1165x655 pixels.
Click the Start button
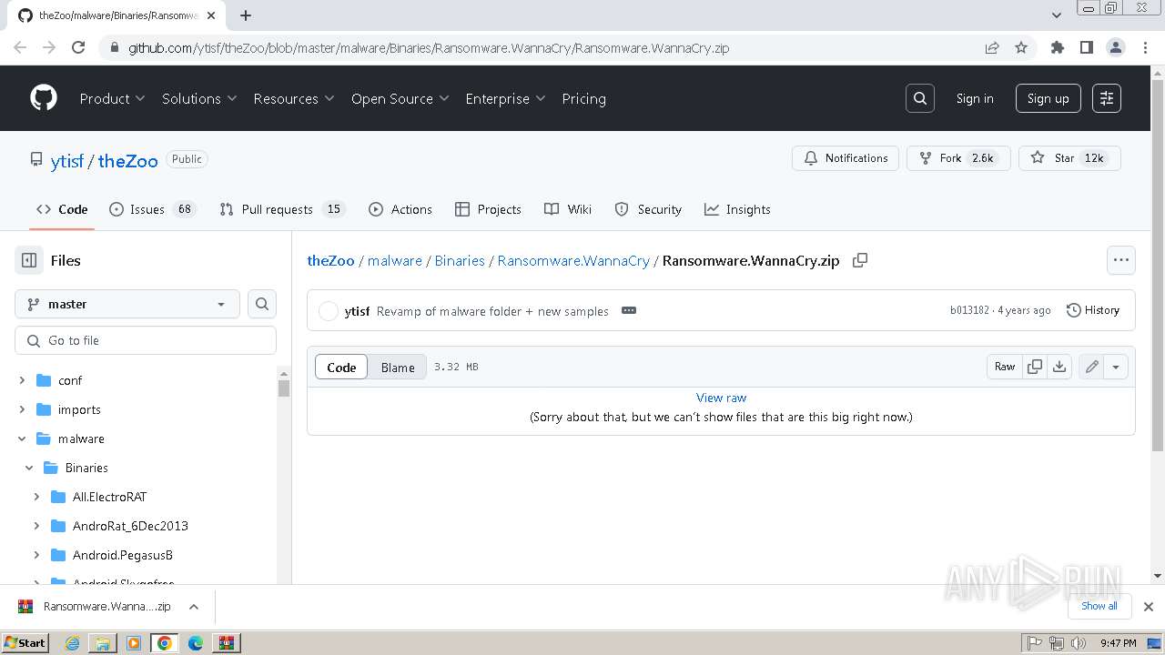tap(25, 643)
